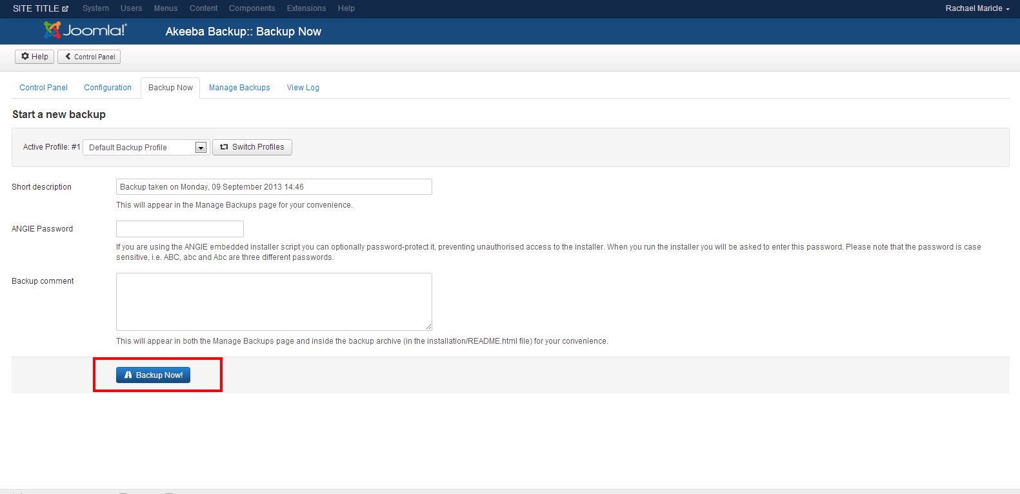Click the 'ANGIE Password' label
Image resolution: width=1020 pixels, height=494 pixels.
tap(42, 229)
